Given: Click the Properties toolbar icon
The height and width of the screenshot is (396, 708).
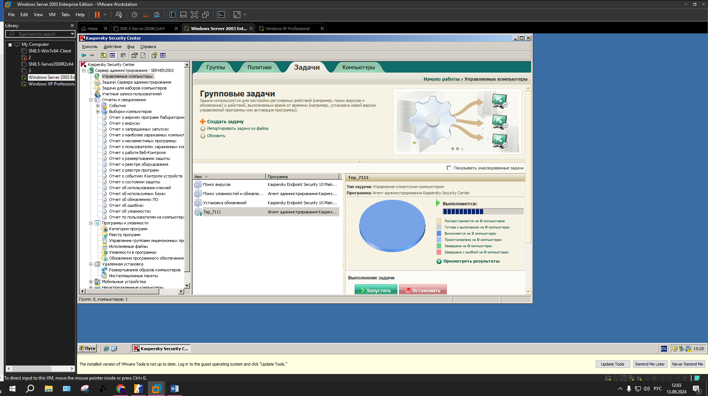Looking at the screenshot, I should point(134,55).
